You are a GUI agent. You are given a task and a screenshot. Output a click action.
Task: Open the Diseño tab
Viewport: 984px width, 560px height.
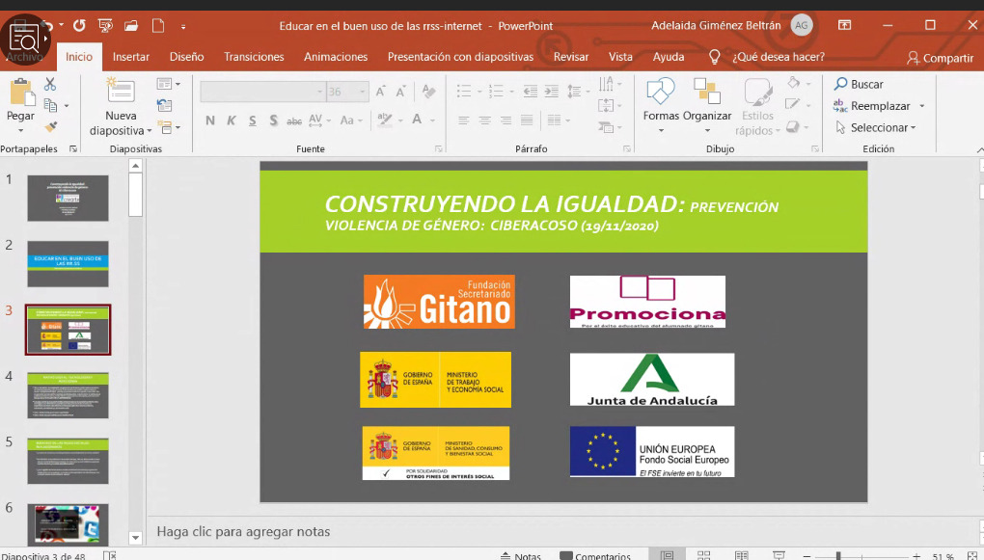tap(186, 57)
